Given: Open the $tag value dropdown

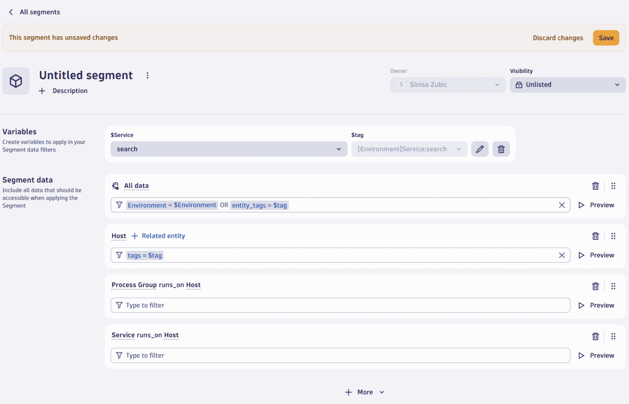Looking at the screenshot, I should pos(409,149).
